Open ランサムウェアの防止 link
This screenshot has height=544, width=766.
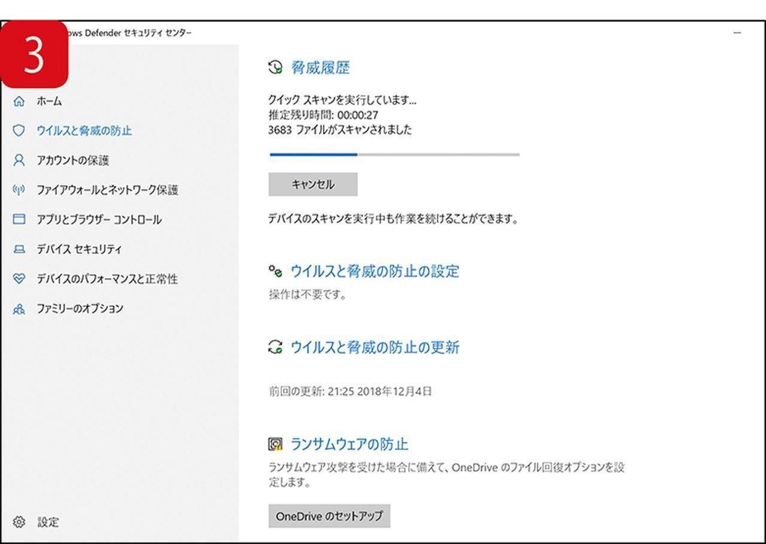(349, 444)
